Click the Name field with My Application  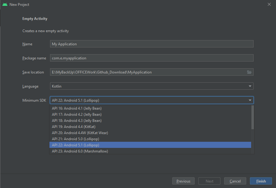[x=152, y=44]
